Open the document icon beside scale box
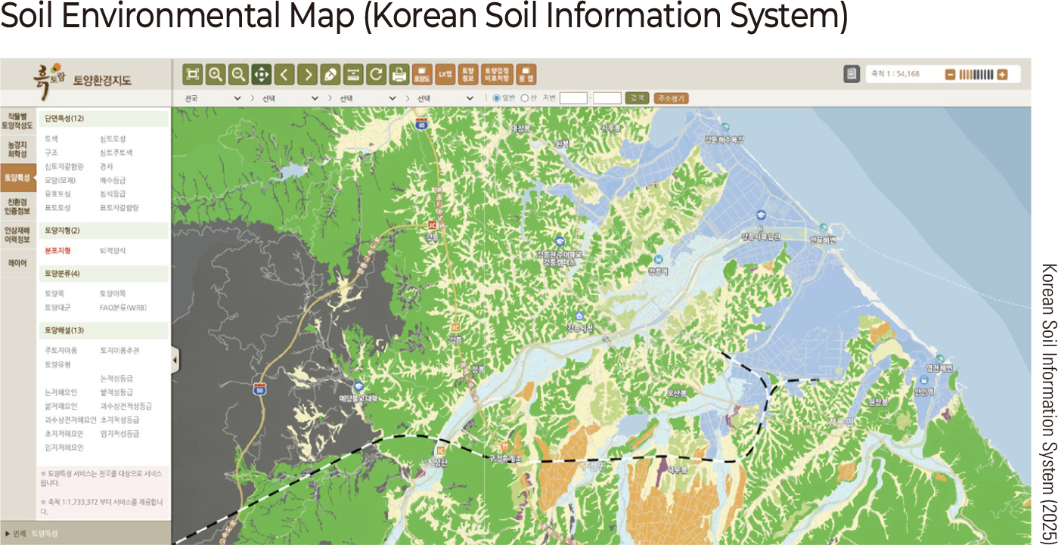Screen dimensions: 1058x545 (852, 74)
